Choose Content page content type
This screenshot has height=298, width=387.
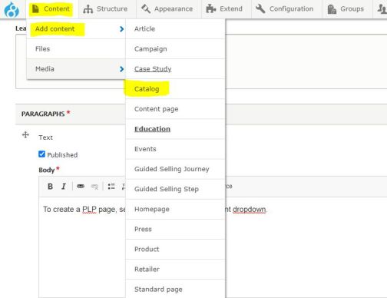(x=175, y=109)
